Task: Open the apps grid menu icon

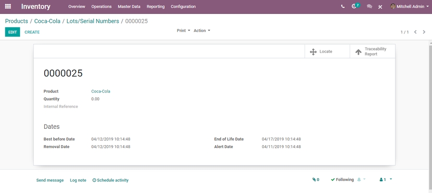Action: (x=8, y=7)
